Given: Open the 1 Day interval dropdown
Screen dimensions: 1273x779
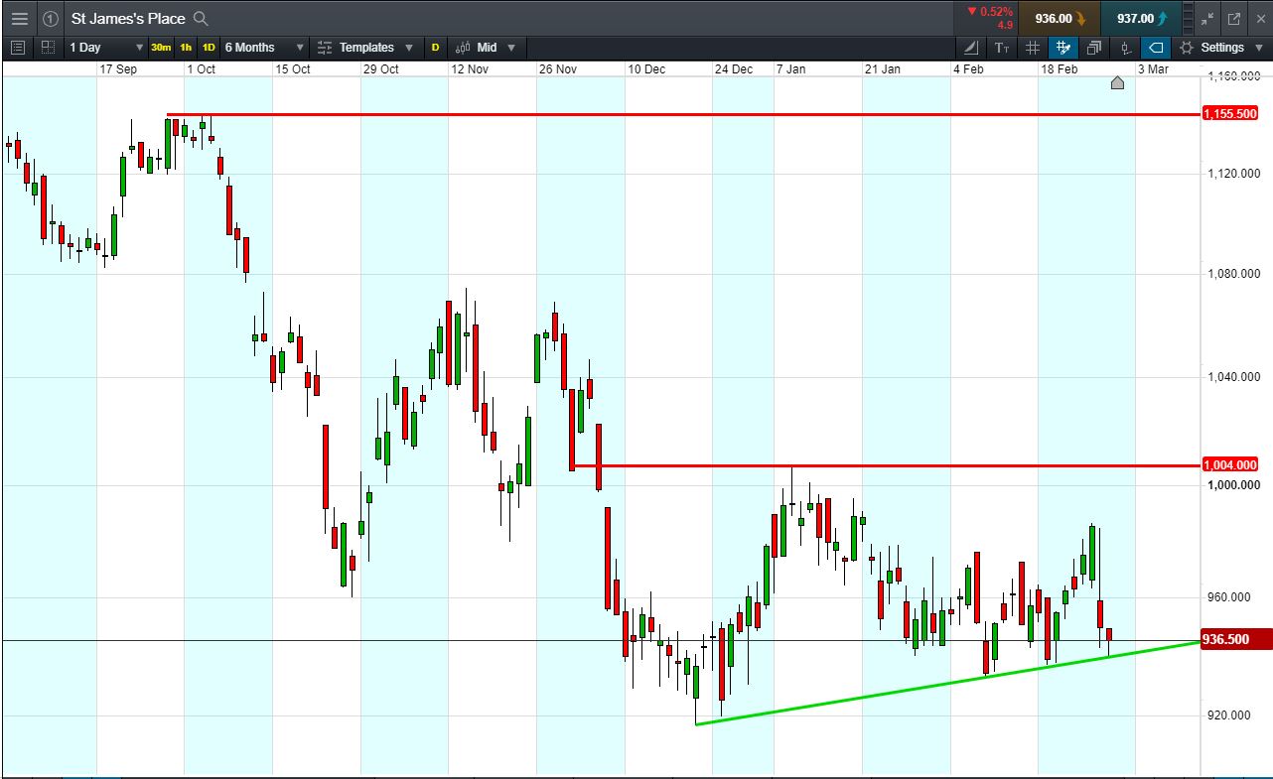Looking at the screenshot, I should tap(106, 47).
